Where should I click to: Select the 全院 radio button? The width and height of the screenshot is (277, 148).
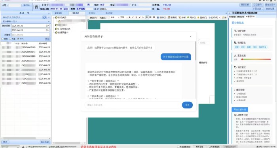point(2,39)
